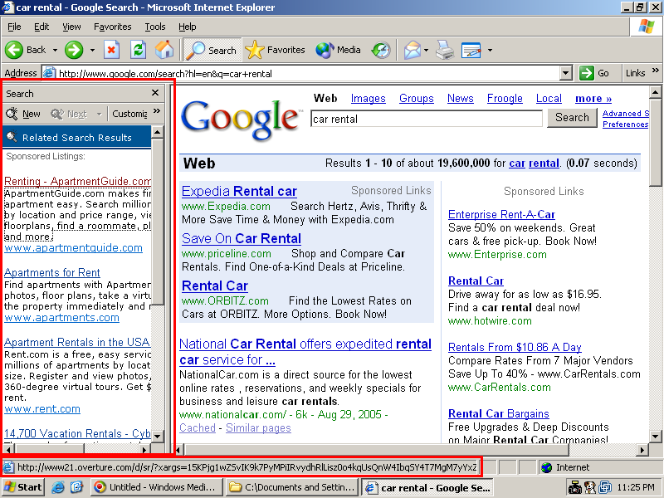Refresh the page with the Refresh icon
The width and height of the screenshot is (664, 498).
coord(138,50)
